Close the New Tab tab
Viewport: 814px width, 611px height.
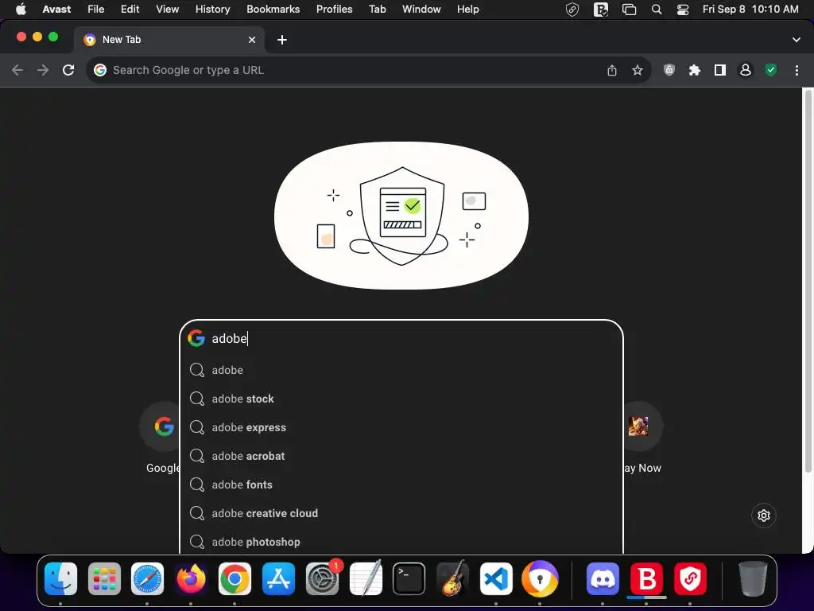pos(252,40)
